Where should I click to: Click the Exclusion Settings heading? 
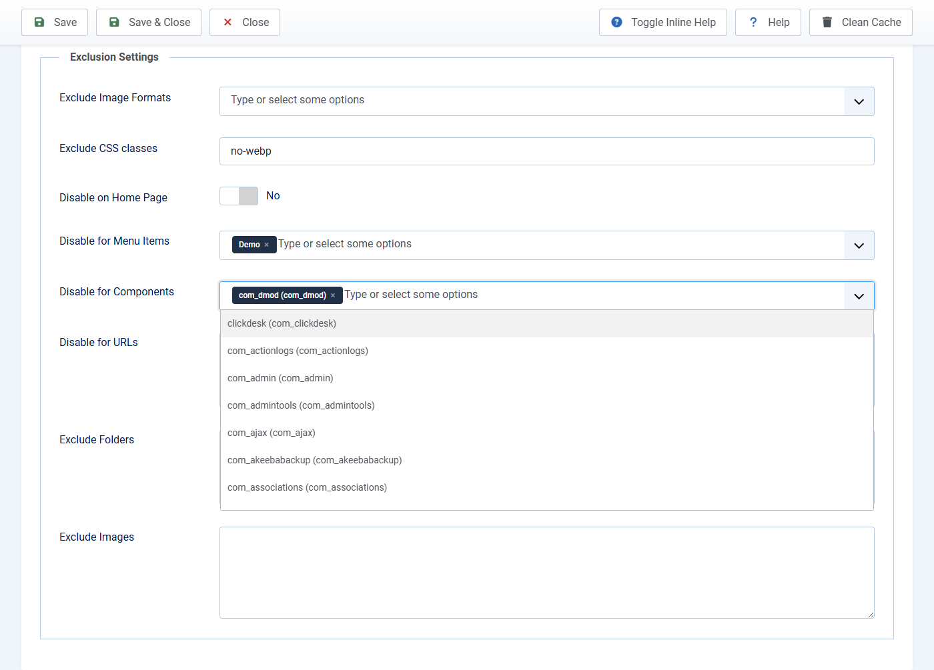coord(114,57)
